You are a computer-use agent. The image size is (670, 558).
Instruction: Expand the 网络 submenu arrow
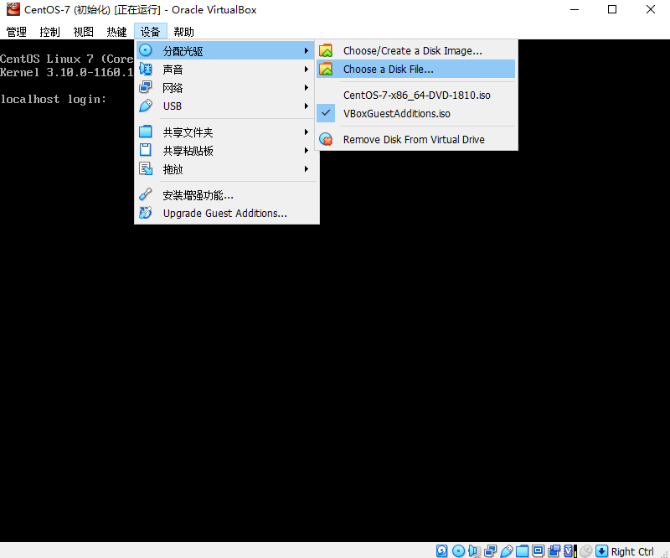[307, 87]
